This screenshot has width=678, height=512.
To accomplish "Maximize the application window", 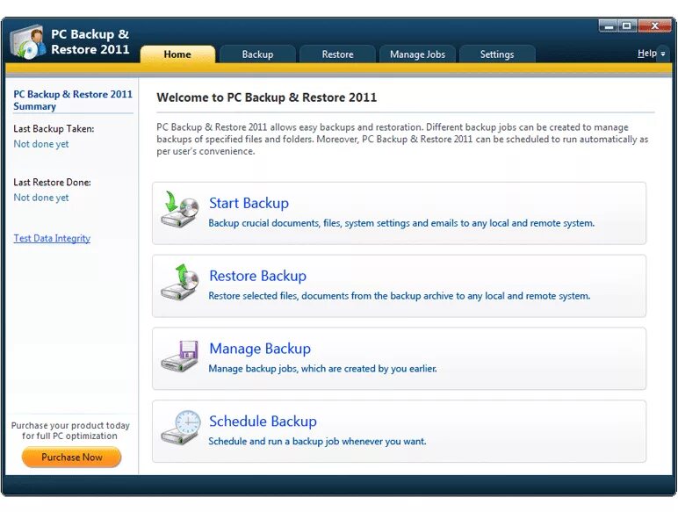I will [627, 26].
